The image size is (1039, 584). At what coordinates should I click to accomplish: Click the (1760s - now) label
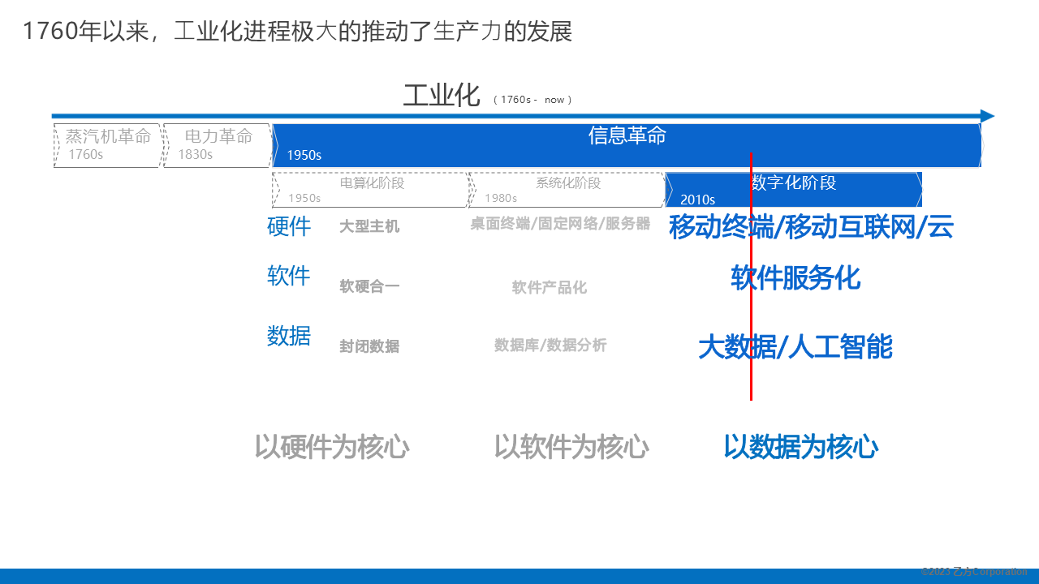tap(532, 100)
